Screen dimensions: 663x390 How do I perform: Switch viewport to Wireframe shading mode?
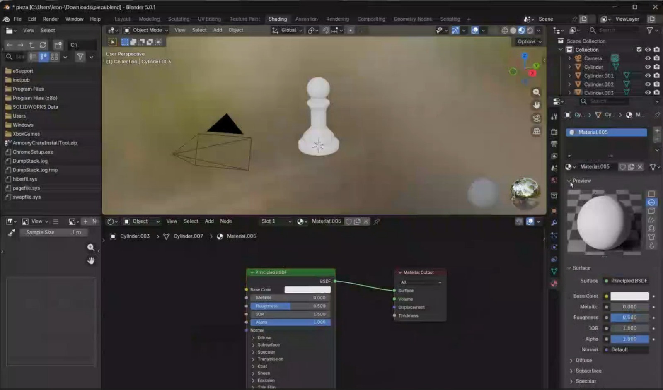505,30
